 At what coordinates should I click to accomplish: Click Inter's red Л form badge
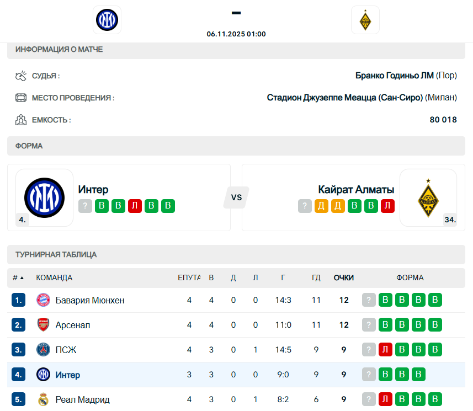[x=135, y=206]
